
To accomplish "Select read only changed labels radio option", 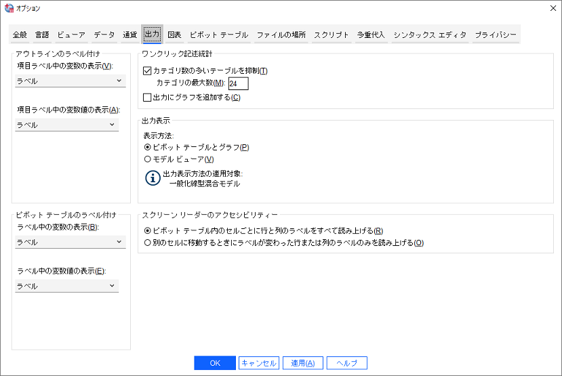I will click(148, 243).
